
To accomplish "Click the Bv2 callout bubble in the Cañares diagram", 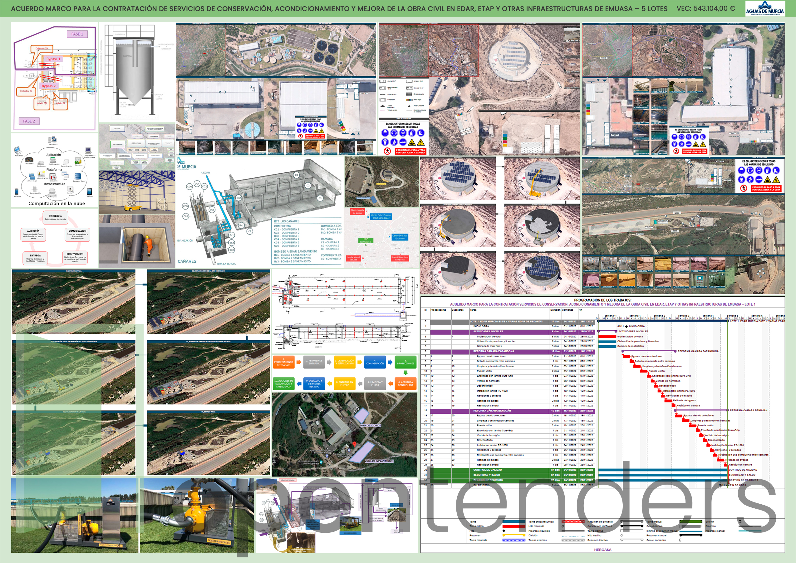I will tap(238, 198).
